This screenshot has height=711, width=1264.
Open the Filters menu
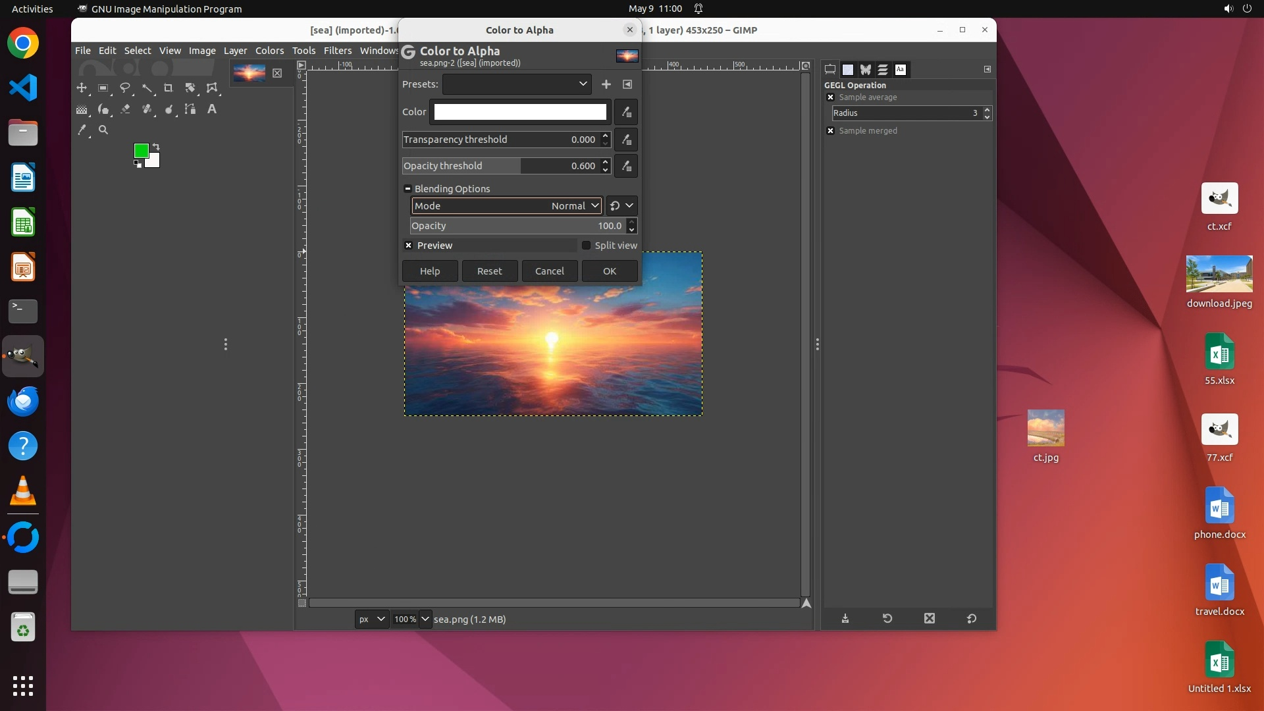(338, 51)
